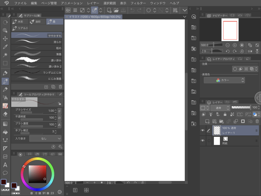Open the blending mode 通常 dropdown
The image size is (261, 196).
(x=220, y=108)
